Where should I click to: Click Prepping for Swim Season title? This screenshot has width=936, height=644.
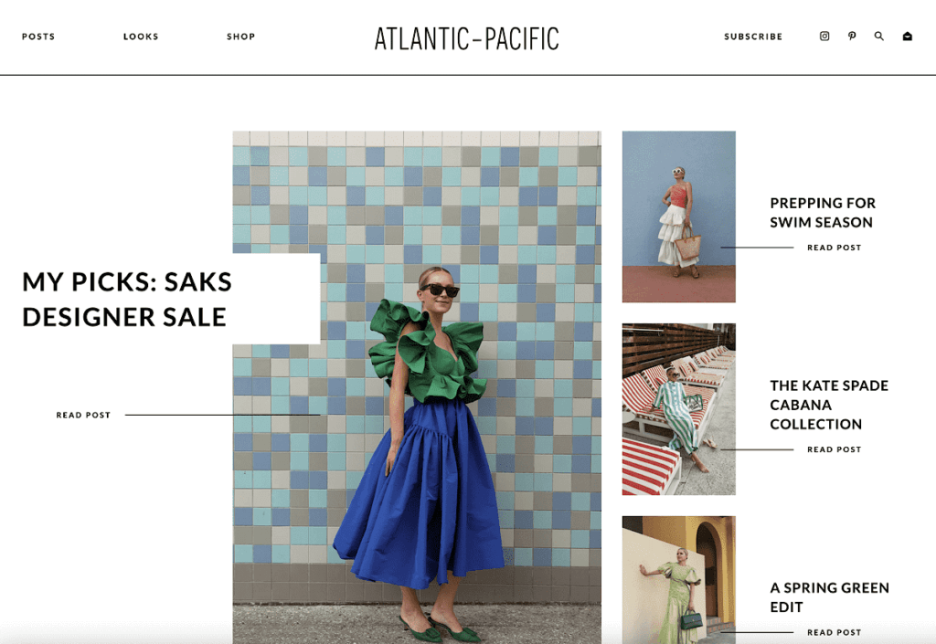[823, 212]
